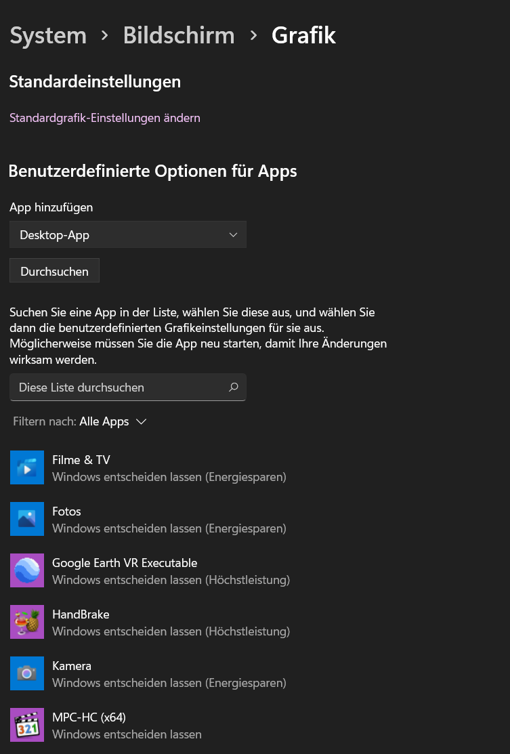Screen dimensions: 510x754
Task: Click the 'Standardeinstellungen' heading
Action: point(95,82)
